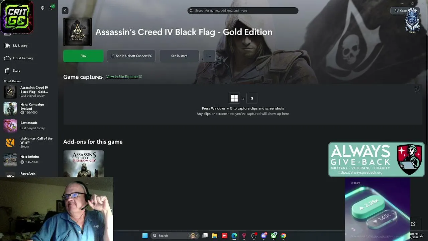
Task: Open the Xbox app taskbar icon
Action: 274,236
